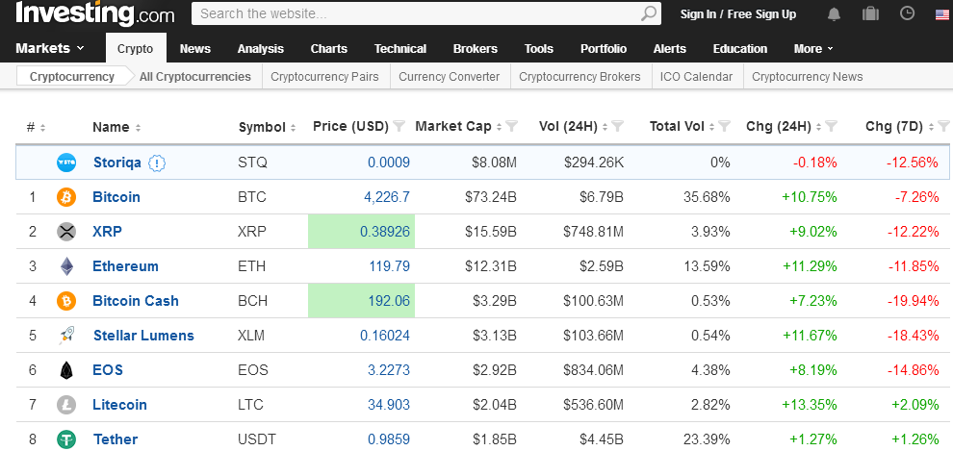This screenshot has height=451, width=953.
Task: Open the ICO Calendar submenu item
Action: [696, 77]
